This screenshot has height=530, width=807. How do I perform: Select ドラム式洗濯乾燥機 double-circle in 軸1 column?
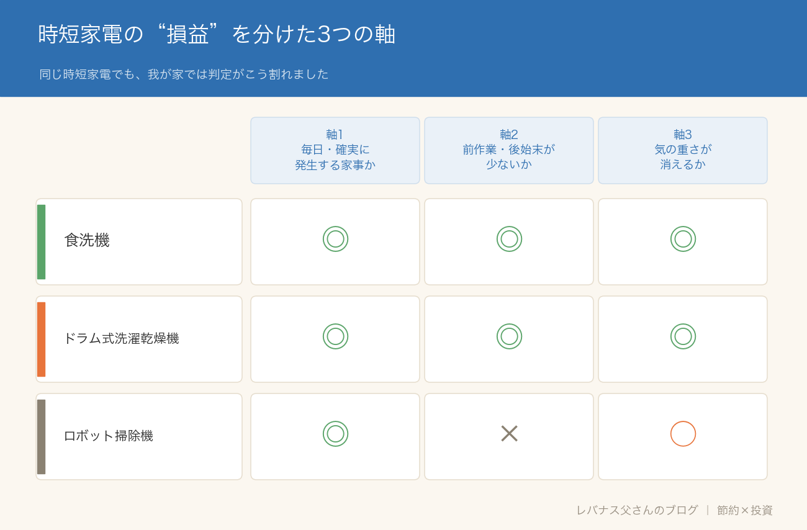tap(335, 336)
